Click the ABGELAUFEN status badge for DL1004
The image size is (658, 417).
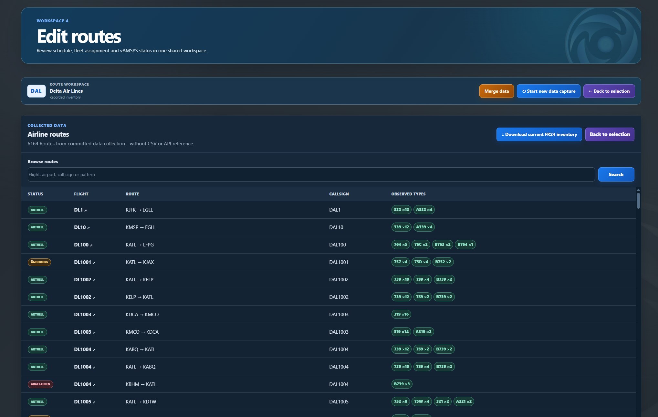[40, 384]
